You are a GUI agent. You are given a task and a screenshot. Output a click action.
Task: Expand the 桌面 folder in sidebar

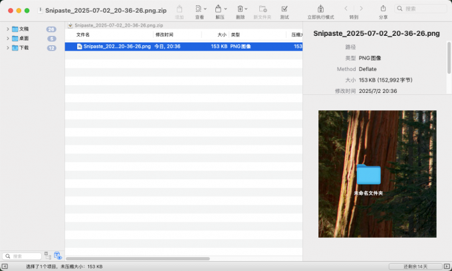8,39
